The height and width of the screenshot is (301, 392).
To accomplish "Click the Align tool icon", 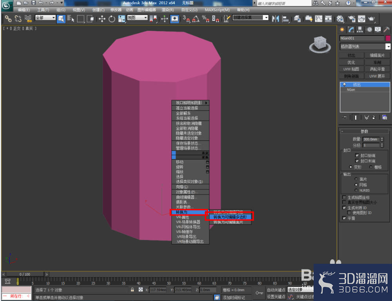I will (285, 19).
